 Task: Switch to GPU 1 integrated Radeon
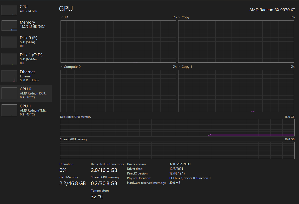pos(26,110)
